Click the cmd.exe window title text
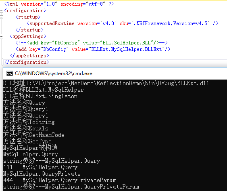Image resolution: width=227 pixels, height=191 pixels. point(54,73)
